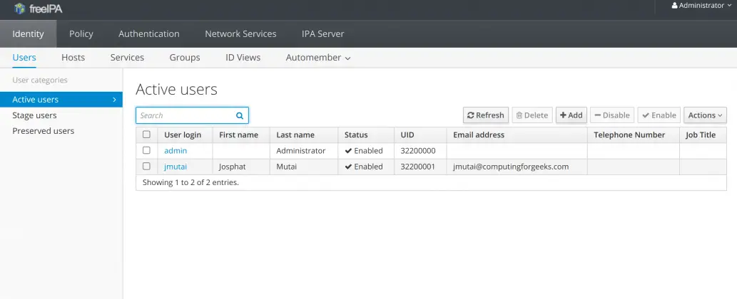This screenshot has height=299, width=737.
Task: Expand the Automember menu
Action: pyautogui.click(x=317, y=58)
